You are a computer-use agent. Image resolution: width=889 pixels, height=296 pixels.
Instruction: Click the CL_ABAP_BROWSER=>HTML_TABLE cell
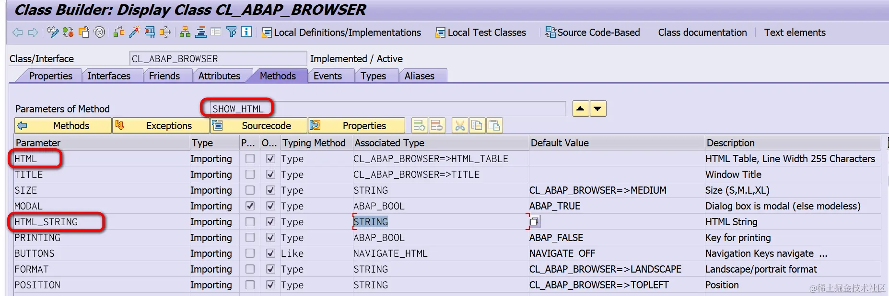point(440,158)
